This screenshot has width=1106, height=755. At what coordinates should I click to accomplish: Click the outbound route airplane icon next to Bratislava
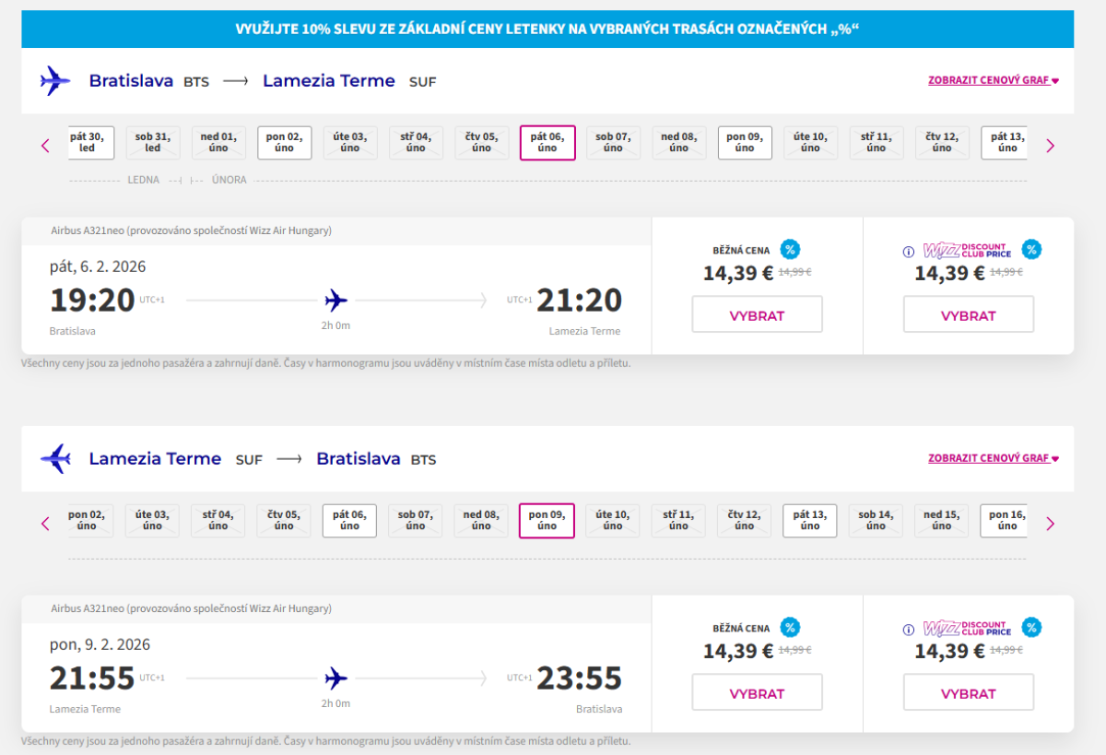click(55, 81)
